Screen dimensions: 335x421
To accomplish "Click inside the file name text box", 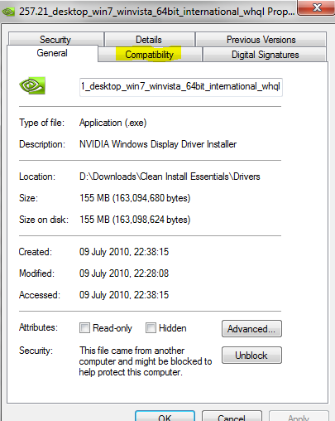I will tap(181, 87).
